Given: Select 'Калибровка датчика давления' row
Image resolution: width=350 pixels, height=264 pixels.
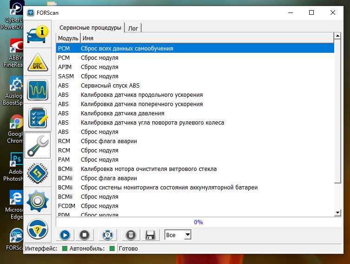Looking at the screenshot, I should click(x=195, y=113).
